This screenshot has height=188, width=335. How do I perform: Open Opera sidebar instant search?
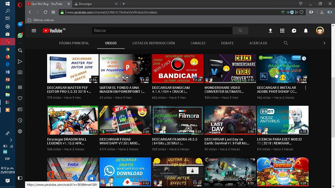20,50
